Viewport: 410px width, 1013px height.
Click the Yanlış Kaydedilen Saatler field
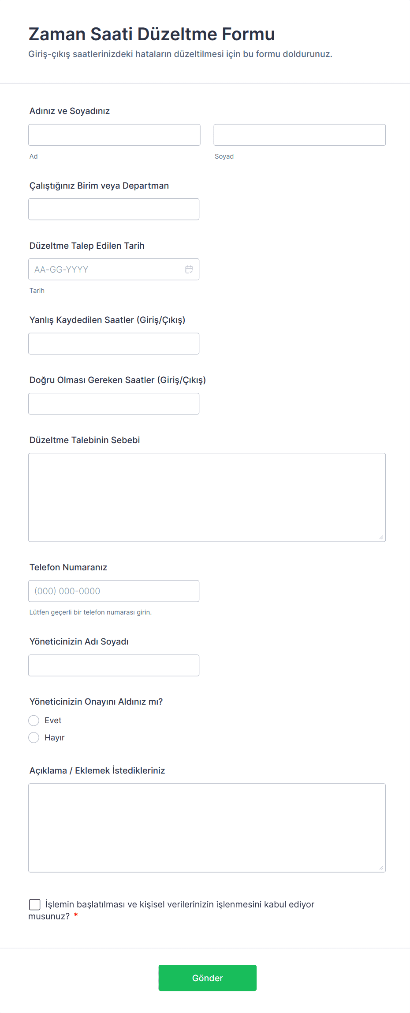click(x=114, y=343)
